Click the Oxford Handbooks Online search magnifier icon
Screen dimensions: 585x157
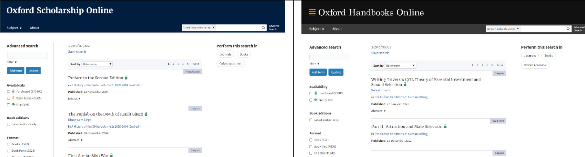(568, 29)
